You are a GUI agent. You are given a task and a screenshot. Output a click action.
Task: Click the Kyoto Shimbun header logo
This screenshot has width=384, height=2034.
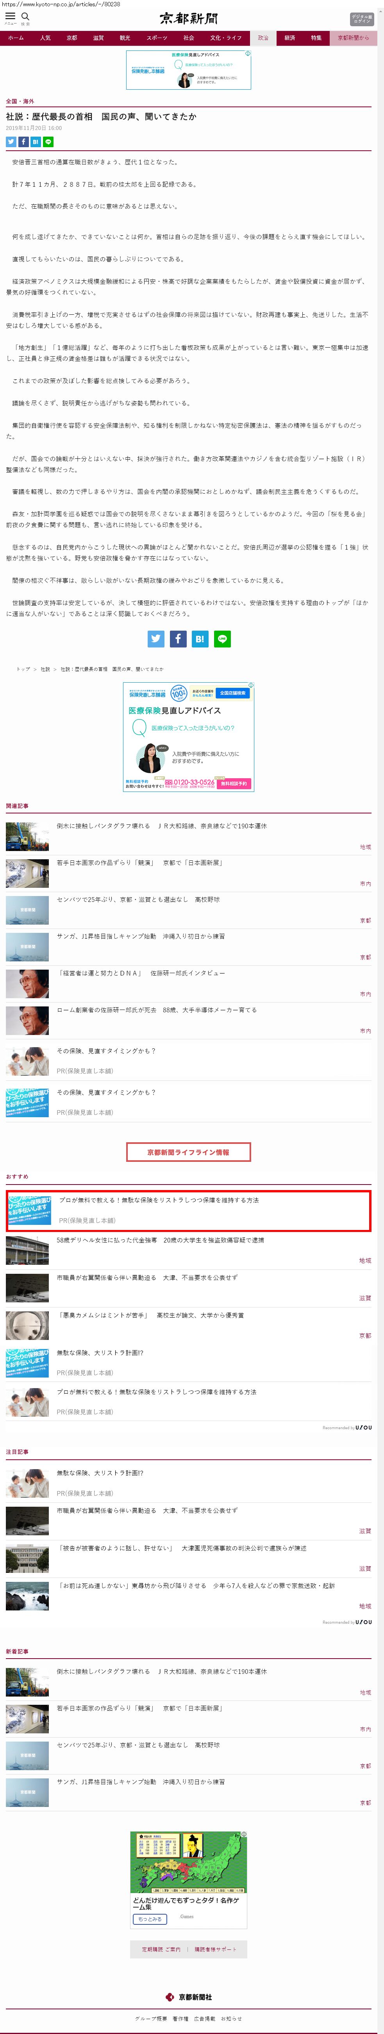click(x=189, y=18)
